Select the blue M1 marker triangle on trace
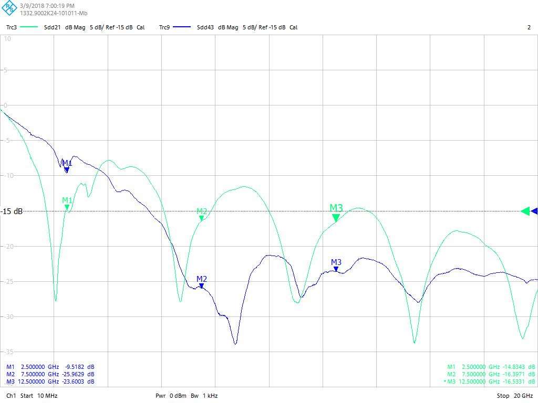Viewport: 538px width, 403px height. click(67, 170)
